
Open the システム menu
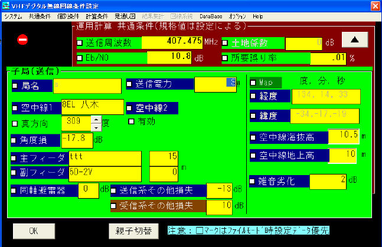click(x=12, y=18)
